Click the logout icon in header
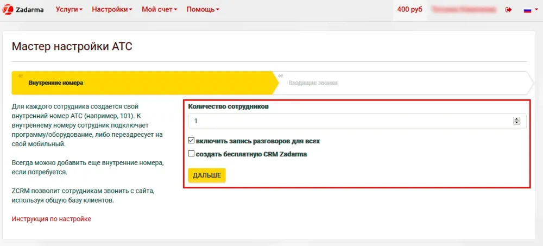 pyautogui.click(x=508, y=10)
